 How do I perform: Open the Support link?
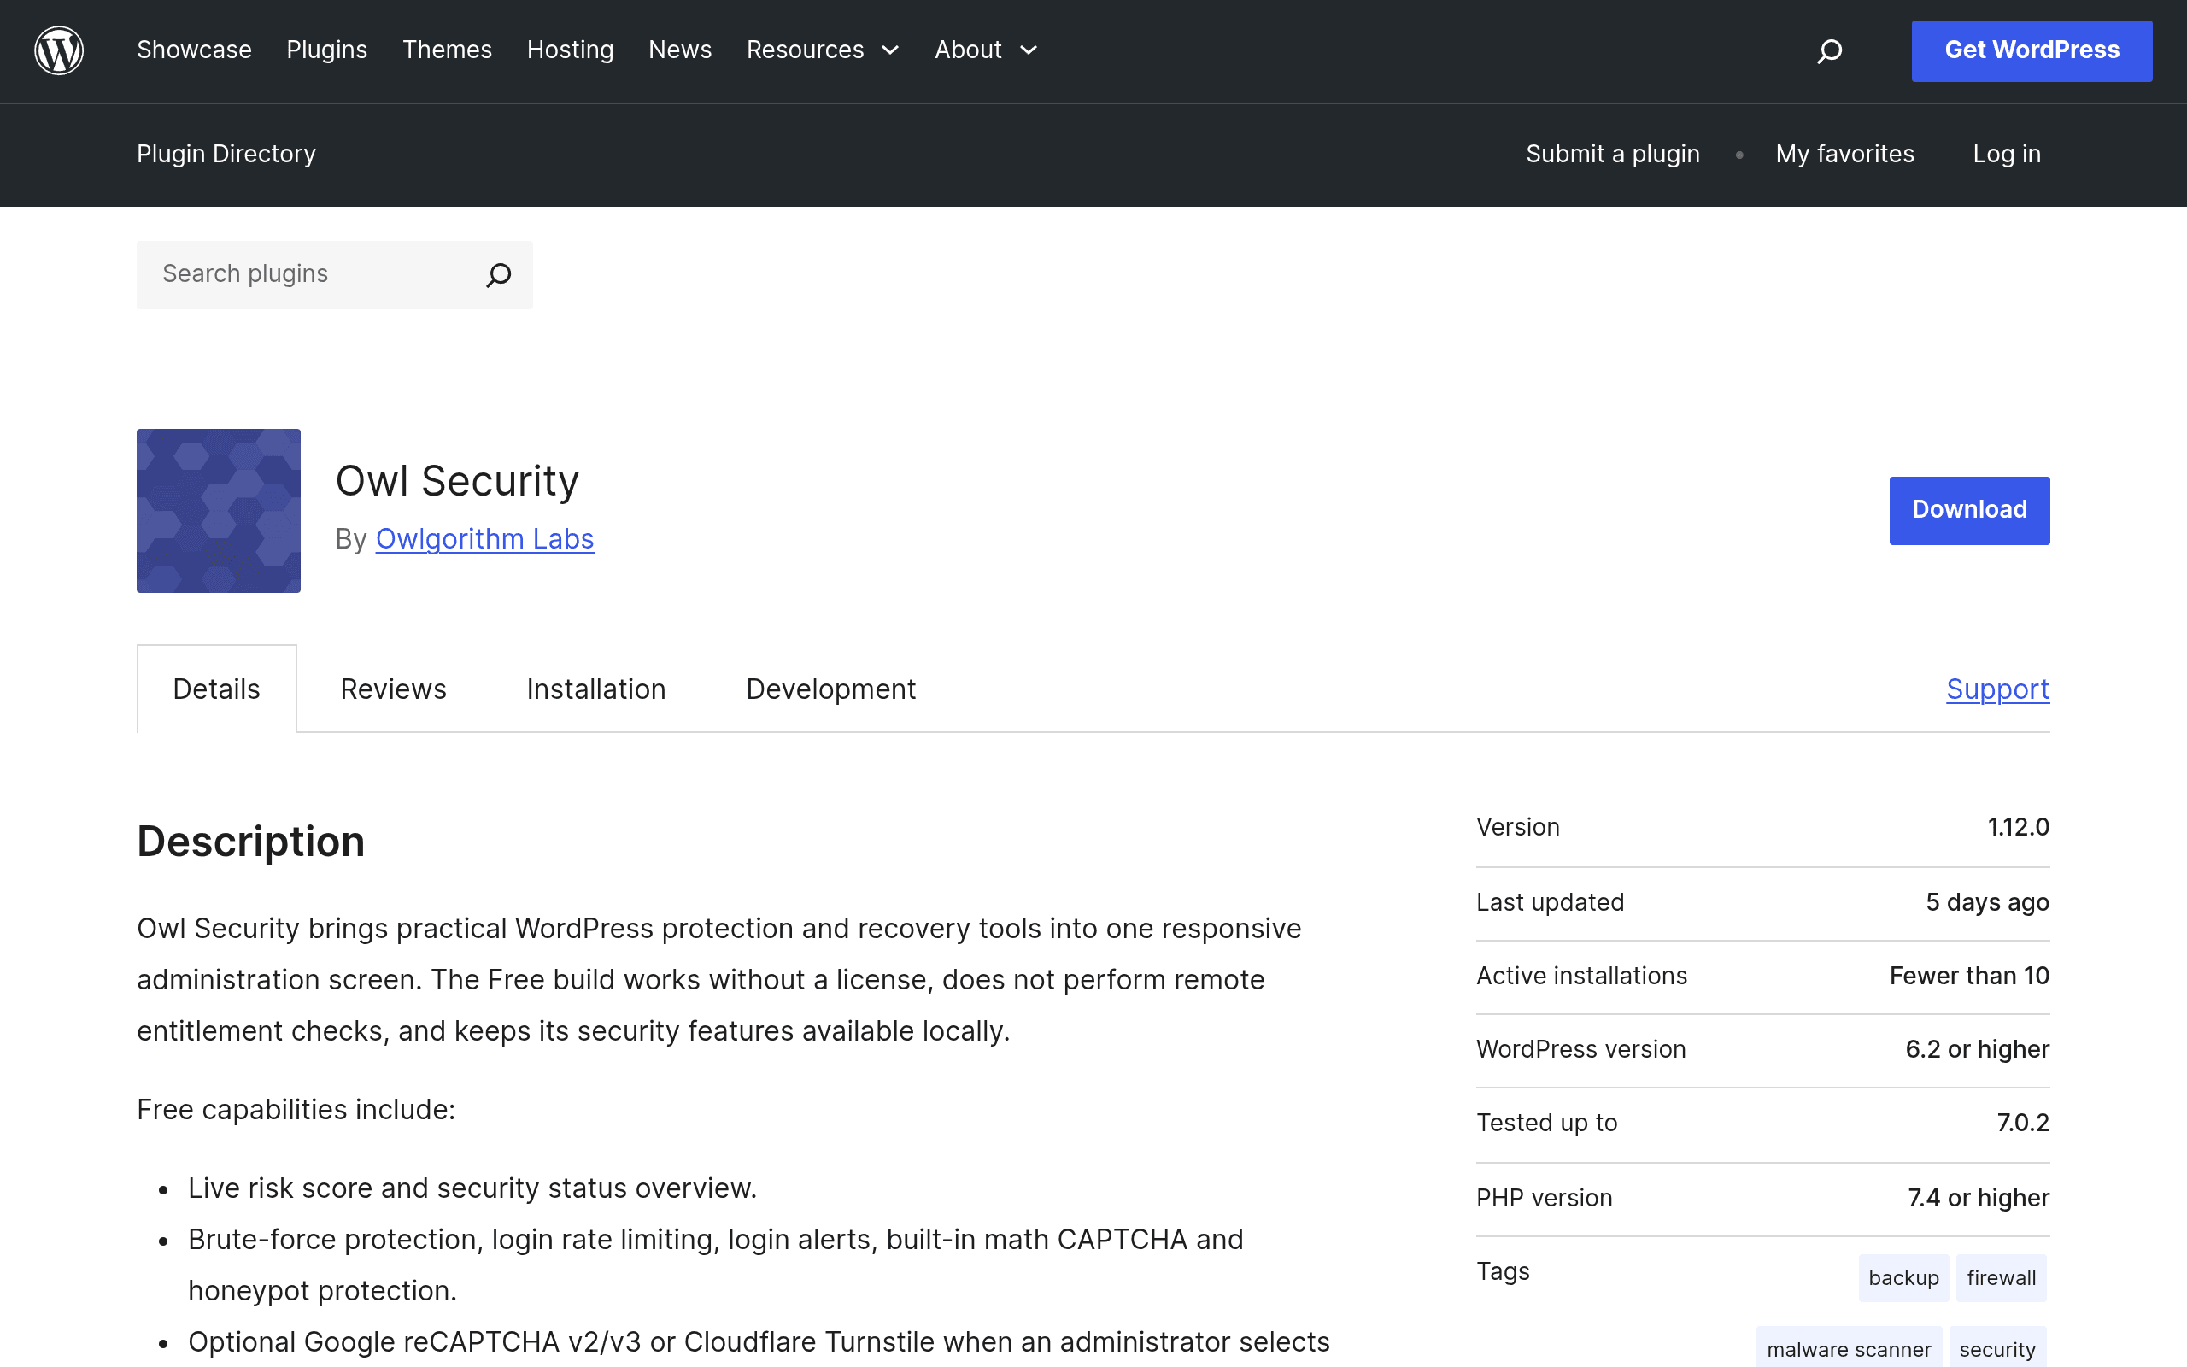pyautogui.click(x=1997, y=689)
